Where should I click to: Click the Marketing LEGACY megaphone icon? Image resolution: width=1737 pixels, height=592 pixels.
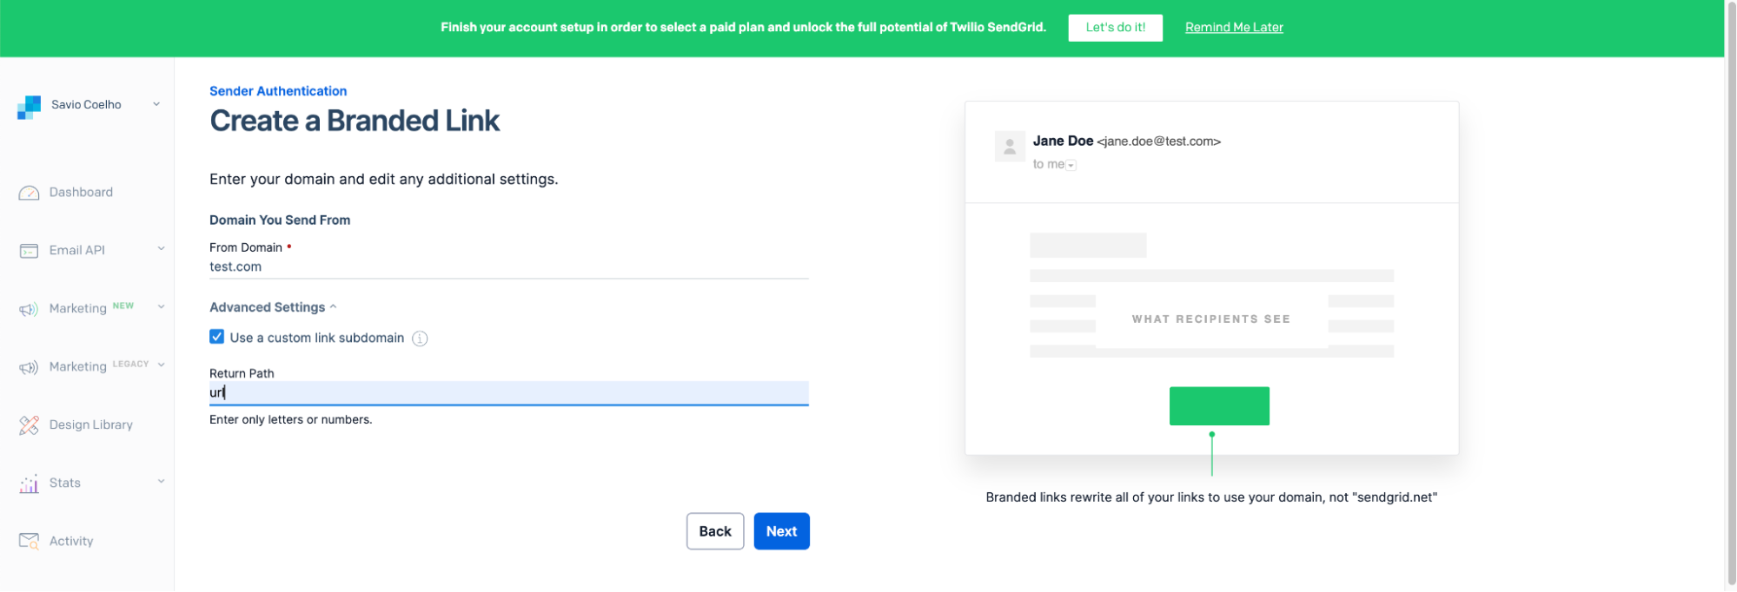[29, 367]
